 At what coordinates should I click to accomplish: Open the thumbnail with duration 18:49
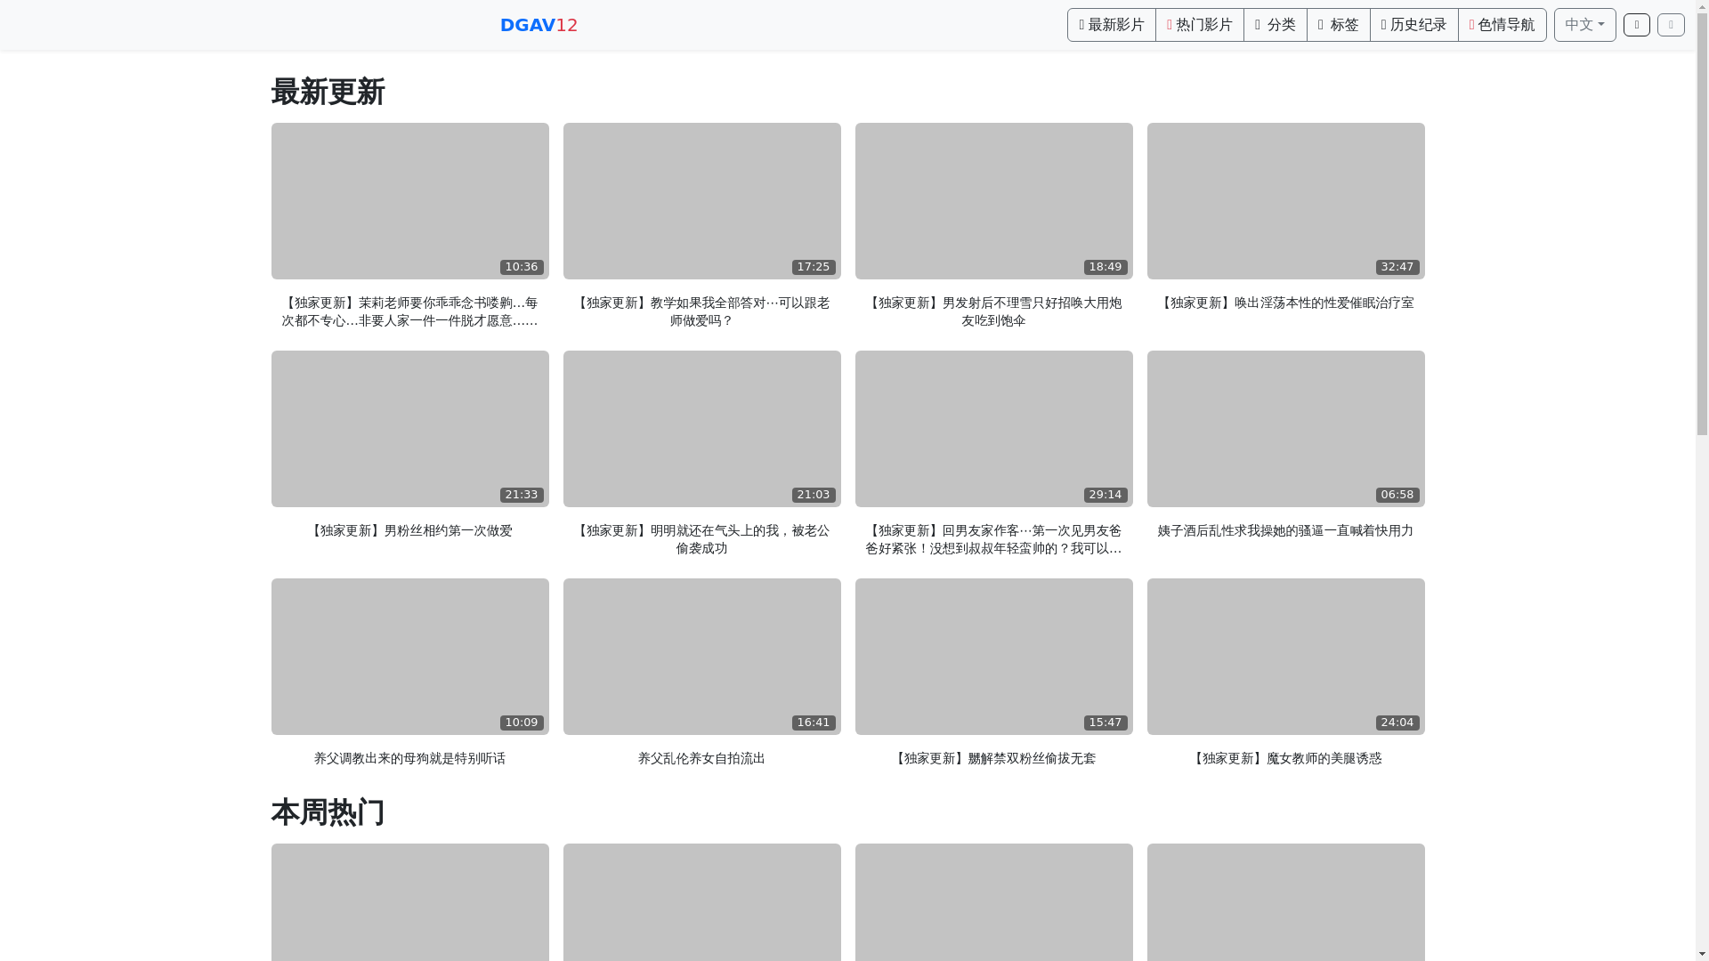point(993,201)
